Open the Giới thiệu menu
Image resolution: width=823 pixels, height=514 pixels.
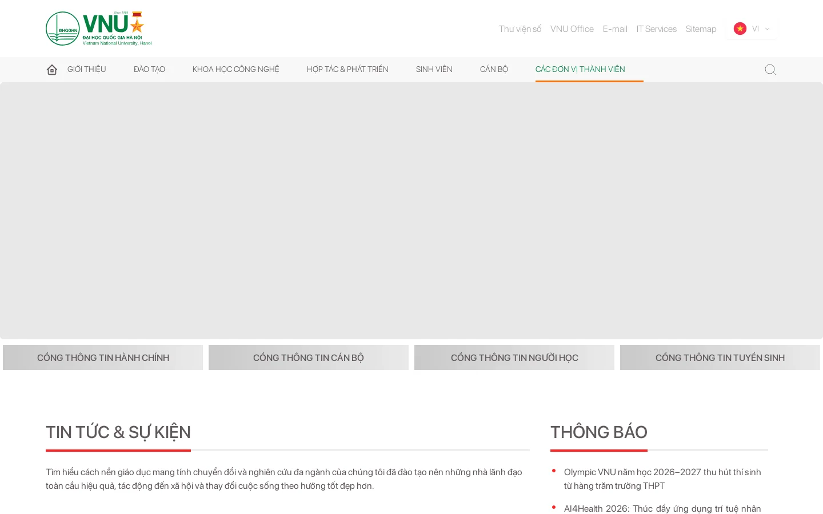click(x=87, y=69)
